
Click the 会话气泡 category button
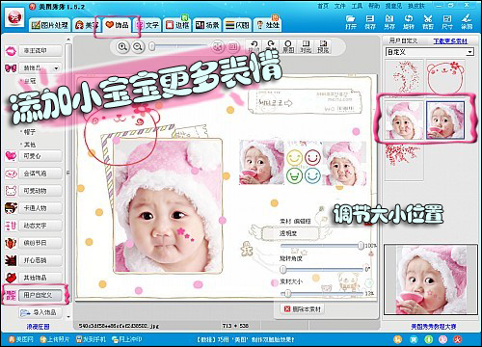40,173
